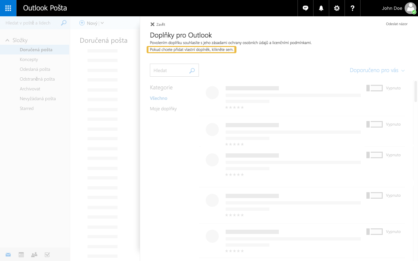Image resolution: width=418 pixels, height=261 pixels.
Task: Open the notifications bell
Action: (x=321, y=8)
